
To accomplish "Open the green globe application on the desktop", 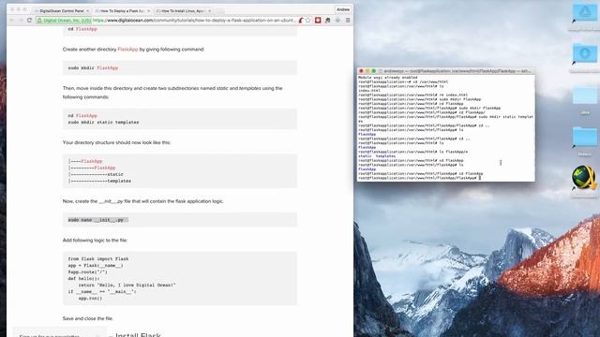I will tap(584, 177).
